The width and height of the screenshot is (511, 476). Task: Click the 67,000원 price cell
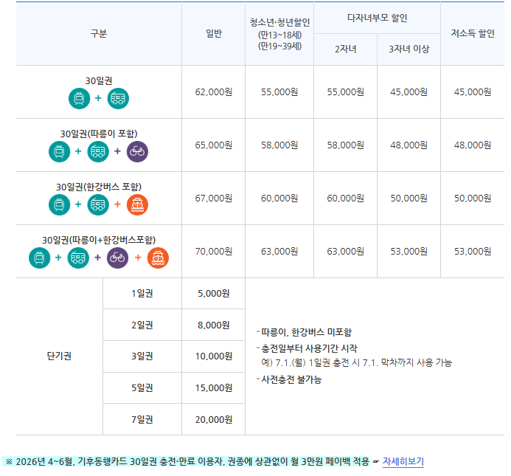213,199
